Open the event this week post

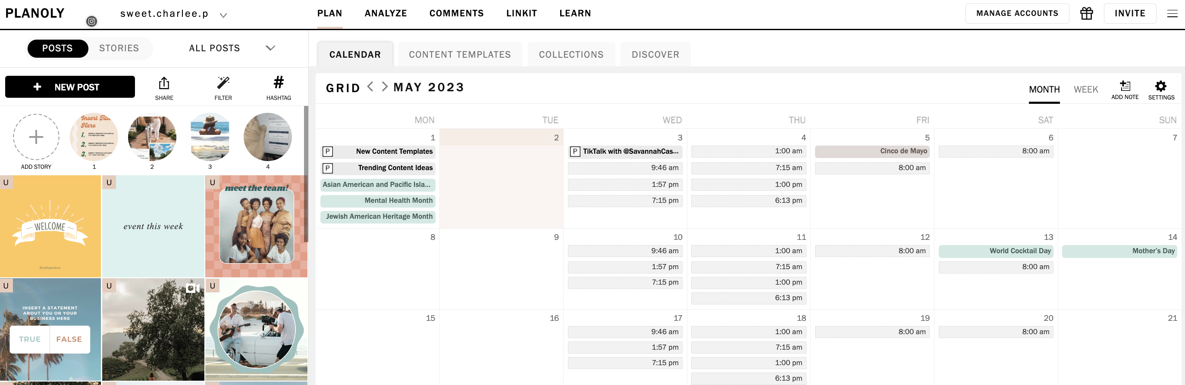point(153,227)
